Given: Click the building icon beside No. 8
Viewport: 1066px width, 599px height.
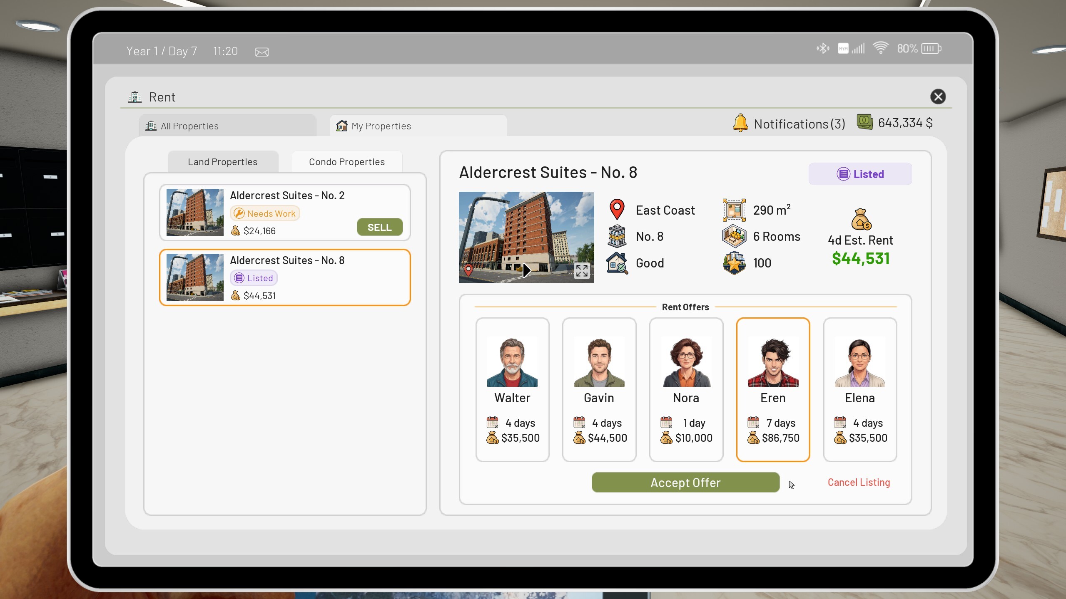Looking at the screenshot, I should point(617,236).
